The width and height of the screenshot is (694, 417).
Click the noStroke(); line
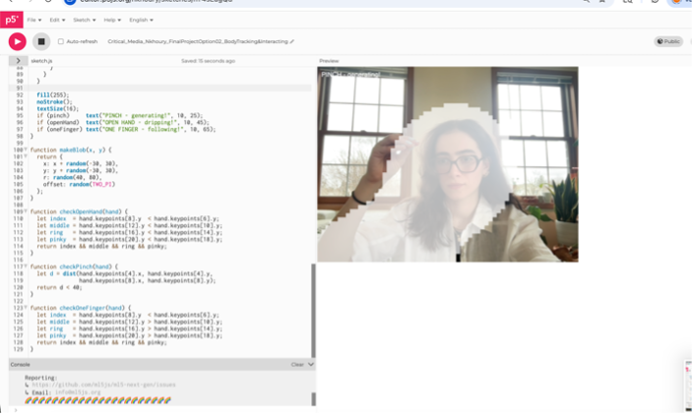[54, 101]
